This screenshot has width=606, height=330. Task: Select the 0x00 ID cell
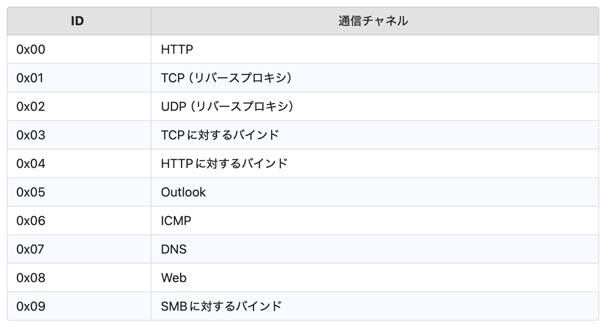click(x=31, y=50)
